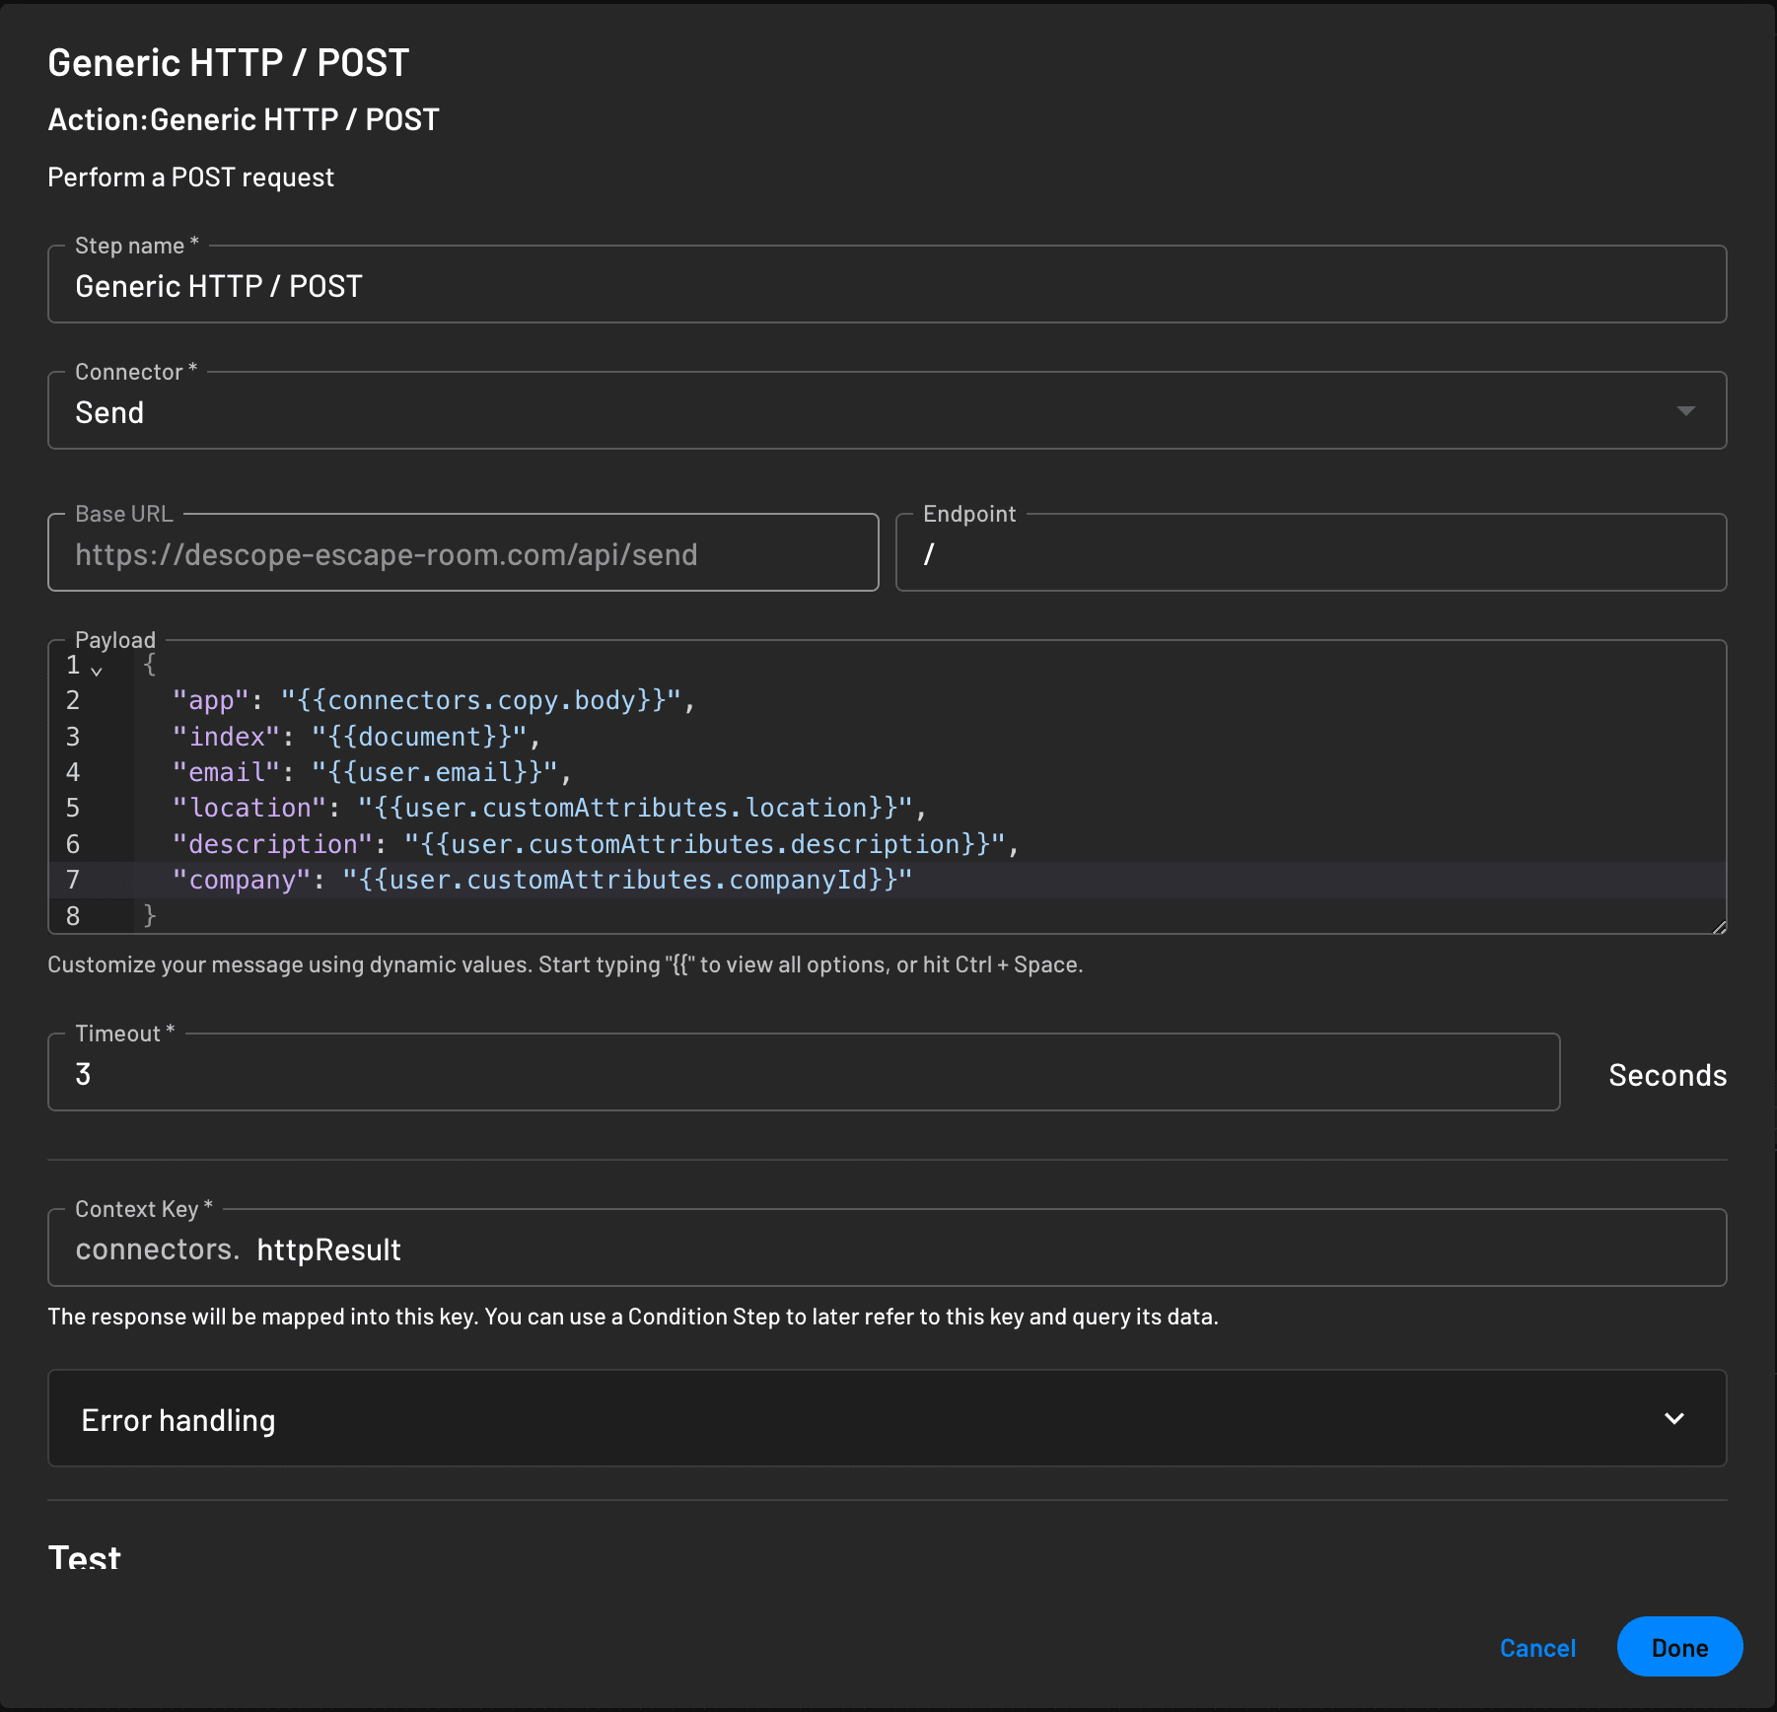This screenshot has width=1777, height=1712.
Task: Click the Base URL field
Action: pos(462,554)
